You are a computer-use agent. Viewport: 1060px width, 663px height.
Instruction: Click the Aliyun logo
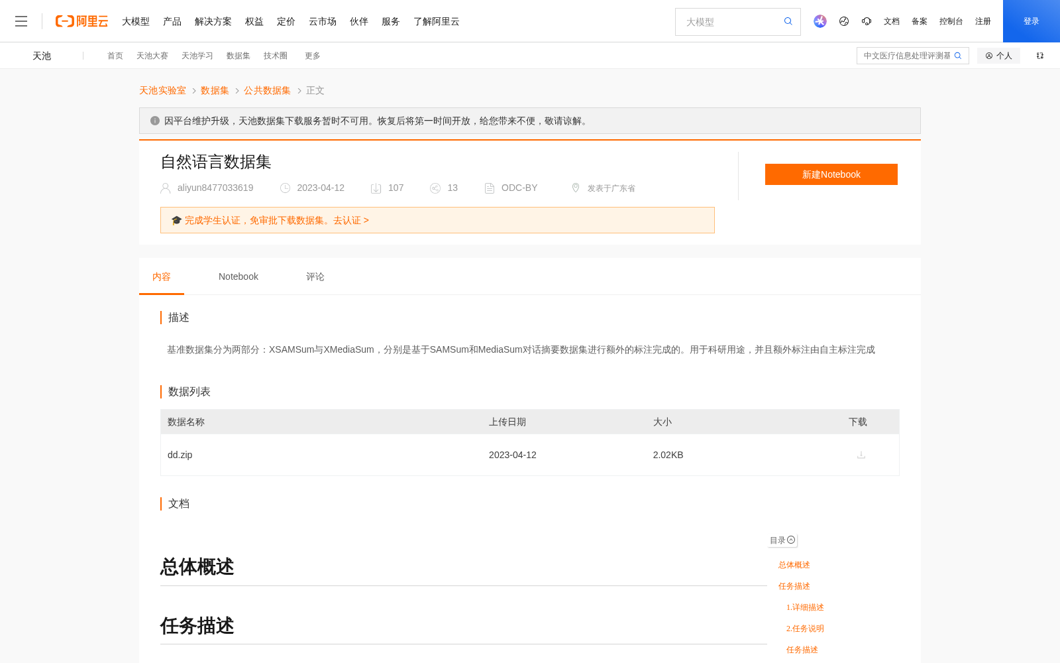click(81, 21)
